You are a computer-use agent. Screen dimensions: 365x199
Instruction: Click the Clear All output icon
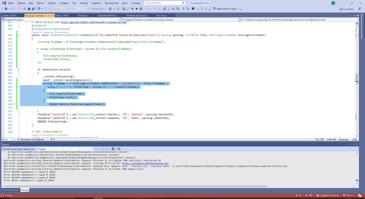tap(113, 149)
